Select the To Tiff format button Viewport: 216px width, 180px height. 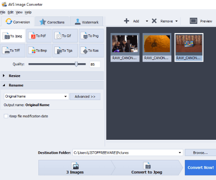point(13,50)
